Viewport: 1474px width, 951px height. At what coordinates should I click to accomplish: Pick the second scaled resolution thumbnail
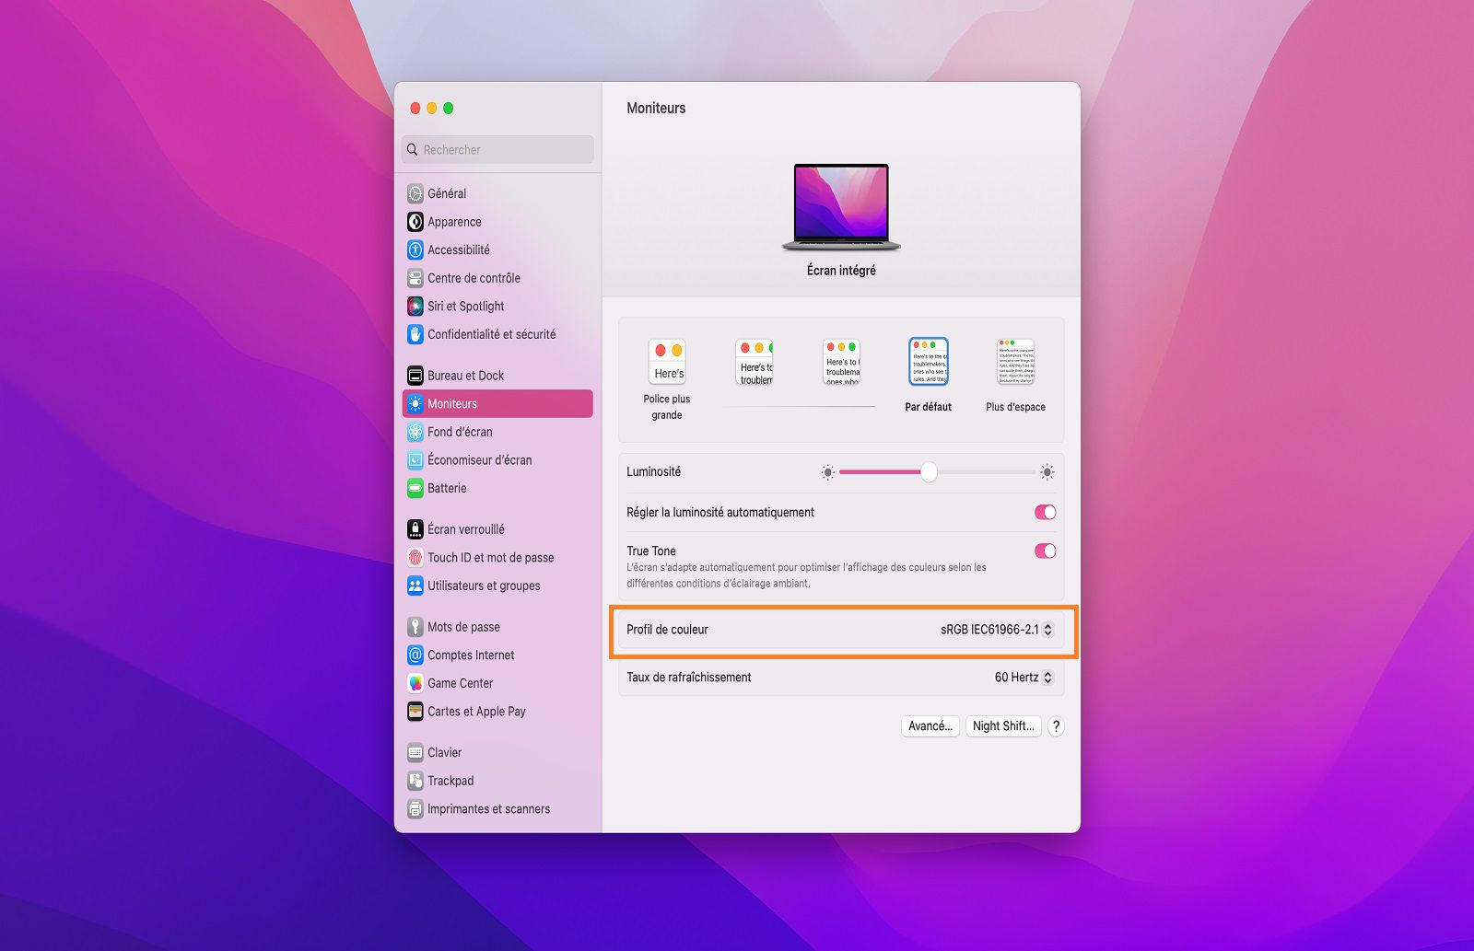click(x=755, y=363)
